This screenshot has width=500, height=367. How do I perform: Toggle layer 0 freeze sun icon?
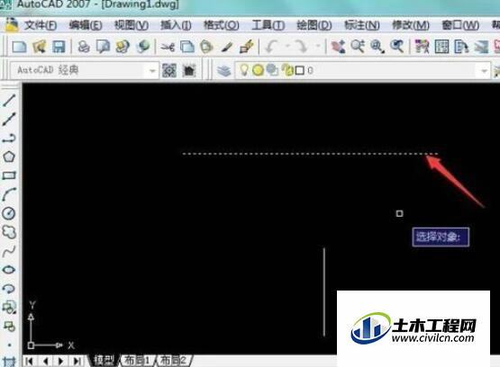click(x=258, y=70)
